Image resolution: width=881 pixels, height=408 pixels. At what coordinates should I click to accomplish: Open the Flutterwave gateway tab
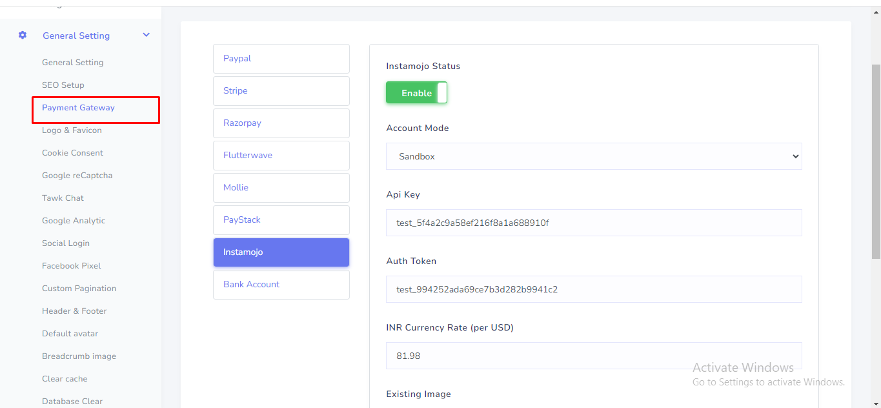(281, 156)
